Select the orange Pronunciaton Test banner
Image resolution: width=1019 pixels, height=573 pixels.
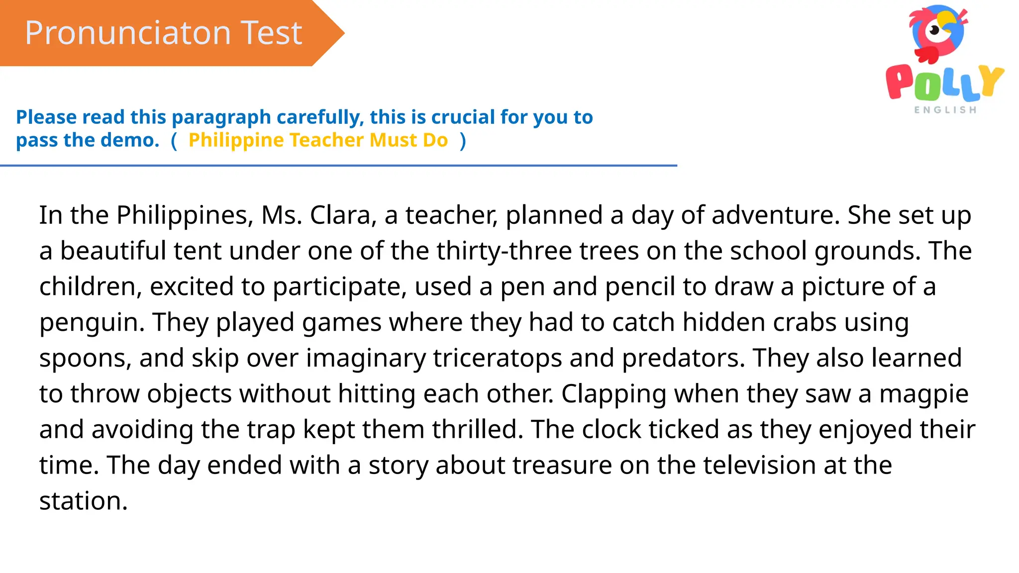tap(172, 33)
